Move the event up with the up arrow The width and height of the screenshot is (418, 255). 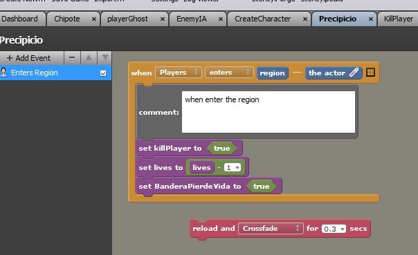coord(89,58)
